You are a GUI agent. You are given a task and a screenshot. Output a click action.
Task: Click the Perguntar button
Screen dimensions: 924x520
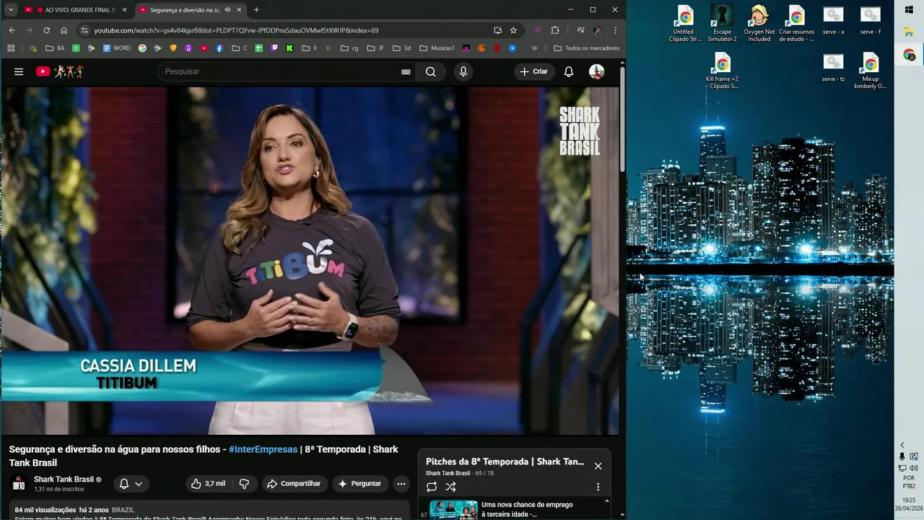[359, 484]
